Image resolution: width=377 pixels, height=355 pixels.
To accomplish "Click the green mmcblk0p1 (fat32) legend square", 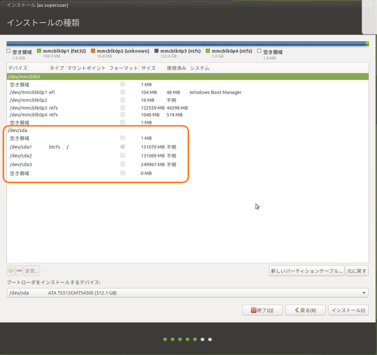I will 39,51.
